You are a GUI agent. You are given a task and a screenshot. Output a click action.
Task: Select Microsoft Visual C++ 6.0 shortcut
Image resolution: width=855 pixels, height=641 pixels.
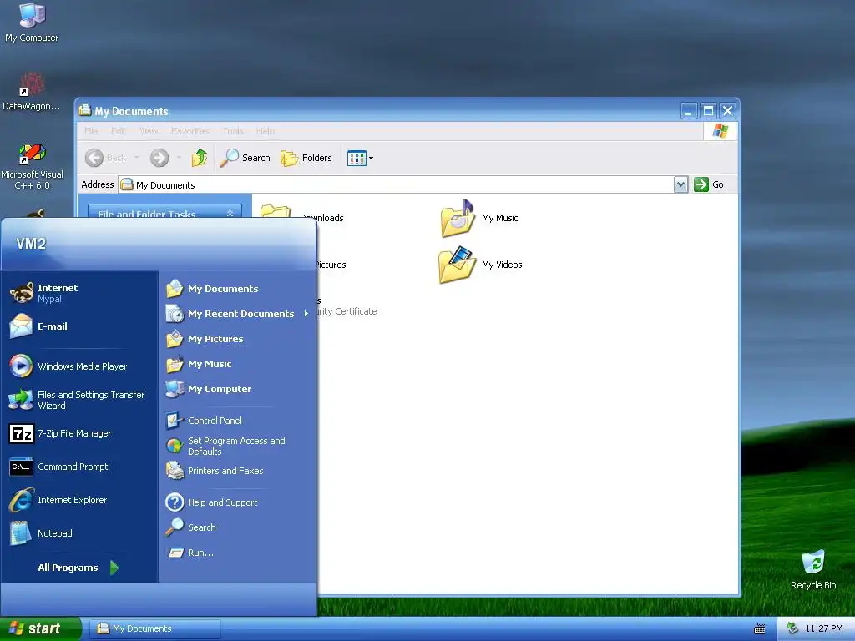click(32, 166)
